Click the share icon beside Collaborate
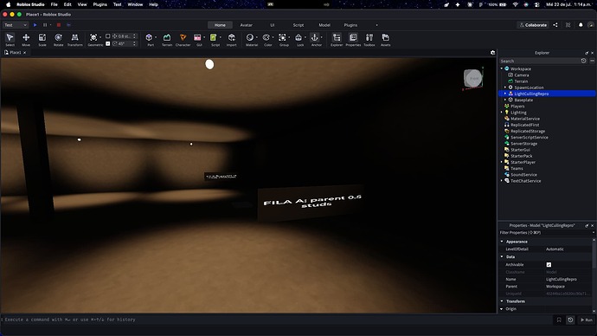 coord(555,25)
